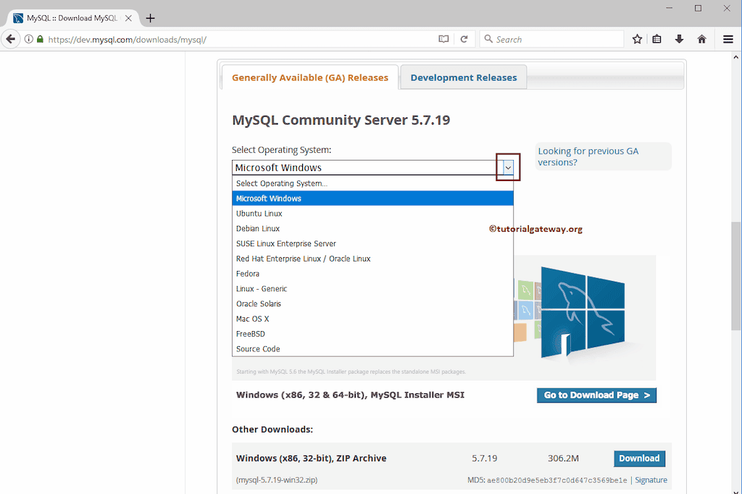Click the '306.2M' file size

click(x=563, y=458)
